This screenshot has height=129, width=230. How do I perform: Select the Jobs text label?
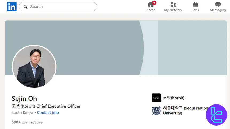[x=195, y=10]
